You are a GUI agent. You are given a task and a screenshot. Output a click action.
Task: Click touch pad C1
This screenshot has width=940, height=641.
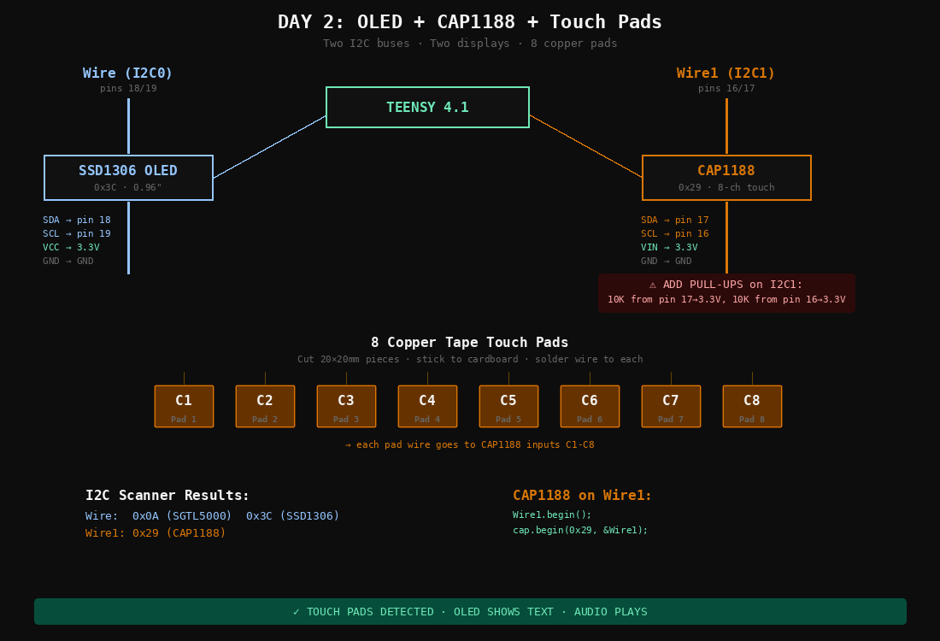pyautogui.click(x=184, y=406)
